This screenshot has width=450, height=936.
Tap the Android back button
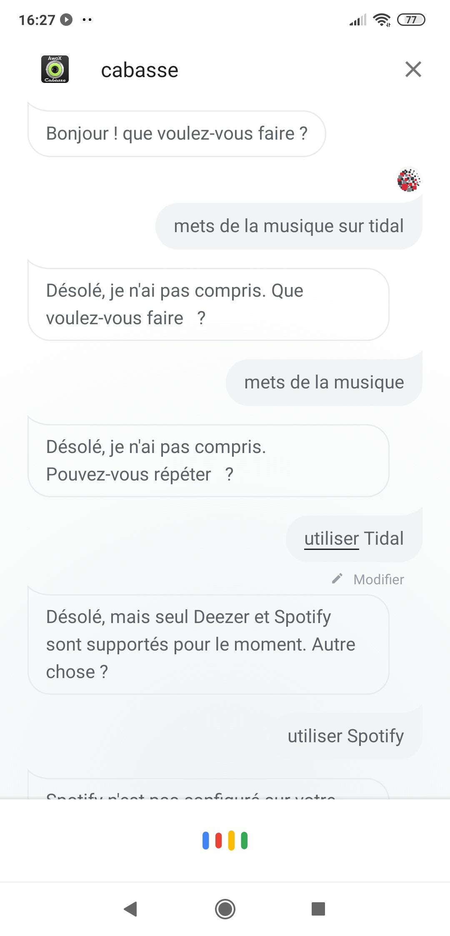point(131,909)
